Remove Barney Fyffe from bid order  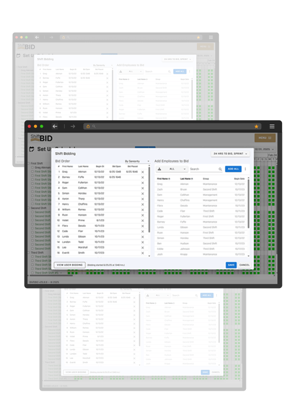point(143,177)
